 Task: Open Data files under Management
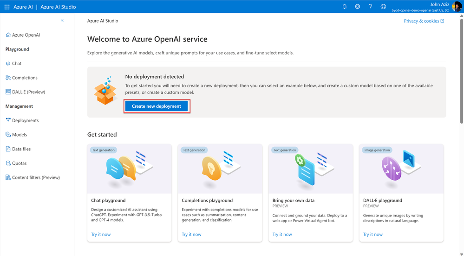21,149
